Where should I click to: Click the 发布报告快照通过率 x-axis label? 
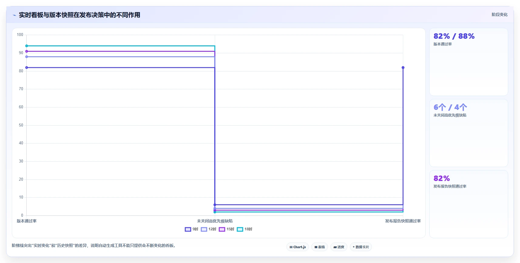coord(403,221)
